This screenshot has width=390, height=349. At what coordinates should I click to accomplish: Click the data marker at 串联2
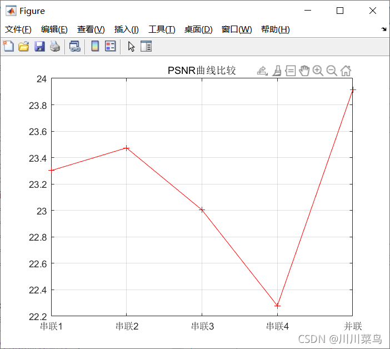coord(126,148)
